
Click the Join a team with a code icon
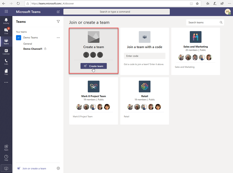tap(144, 37)
